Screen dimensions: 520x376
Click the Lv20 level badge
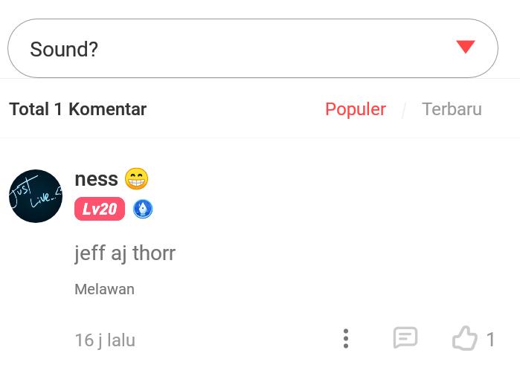[x=100, y=210]
